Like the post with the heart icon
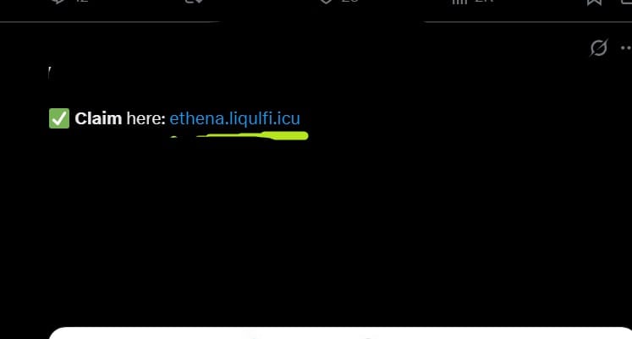 pos(326,2)
